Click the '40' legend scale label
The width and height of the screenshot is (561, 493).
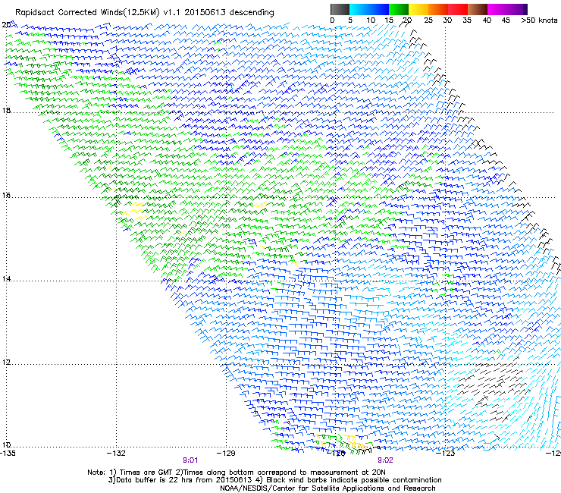click(x=487, y=20)
